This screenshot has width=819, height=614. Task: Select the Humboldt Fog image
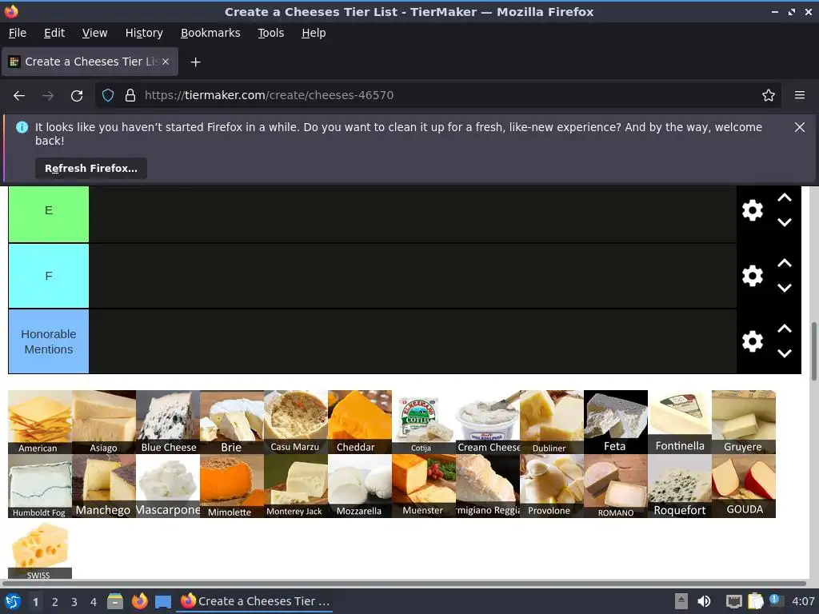click(x=40, y=486)
